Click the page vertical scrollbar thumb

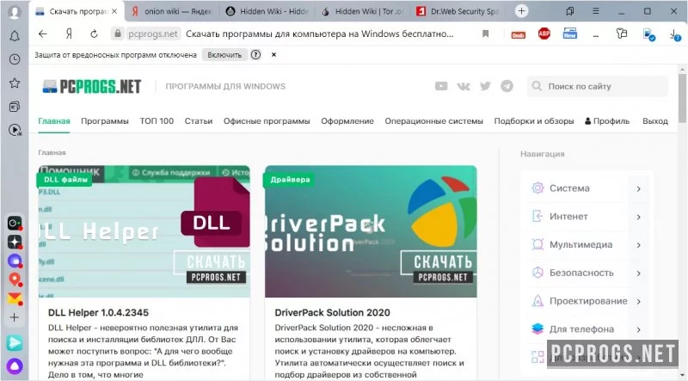[682, 97]
